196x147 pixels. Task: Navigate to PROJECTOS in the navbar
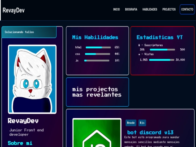point(169,9)
